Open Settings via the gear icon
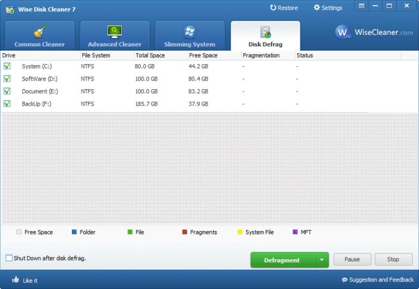Image resolution: width=419 pixels, height=289 pixels. pyautogui.click(x=317, y=8)
